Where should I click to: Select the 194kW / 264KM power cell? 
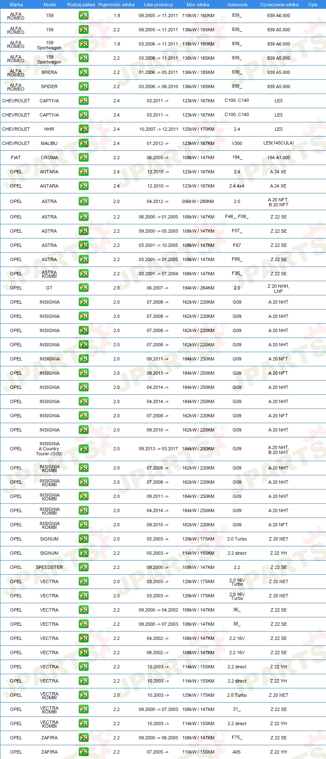pos(198,288)
